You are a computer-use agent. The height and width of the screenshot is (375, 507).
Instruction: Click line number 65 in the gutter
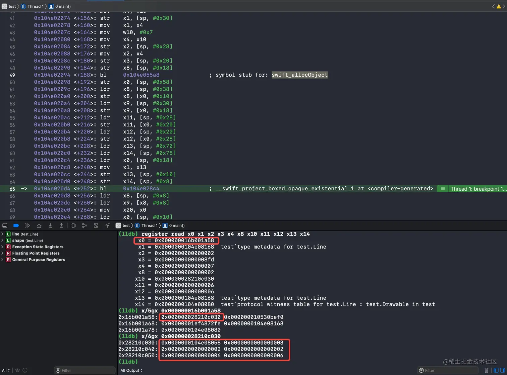(12, 189)
